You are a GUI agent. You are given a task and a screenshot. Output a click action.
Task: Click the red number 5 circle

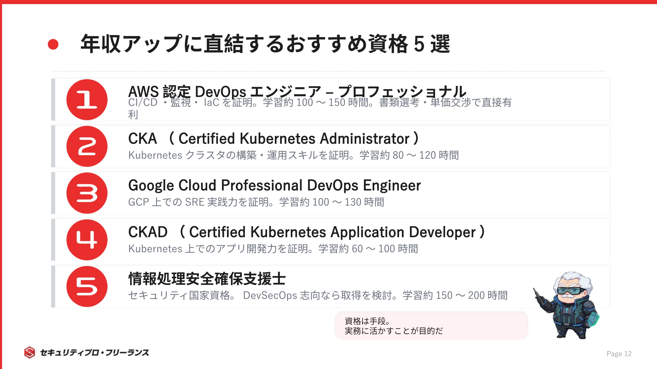(87, 286)
